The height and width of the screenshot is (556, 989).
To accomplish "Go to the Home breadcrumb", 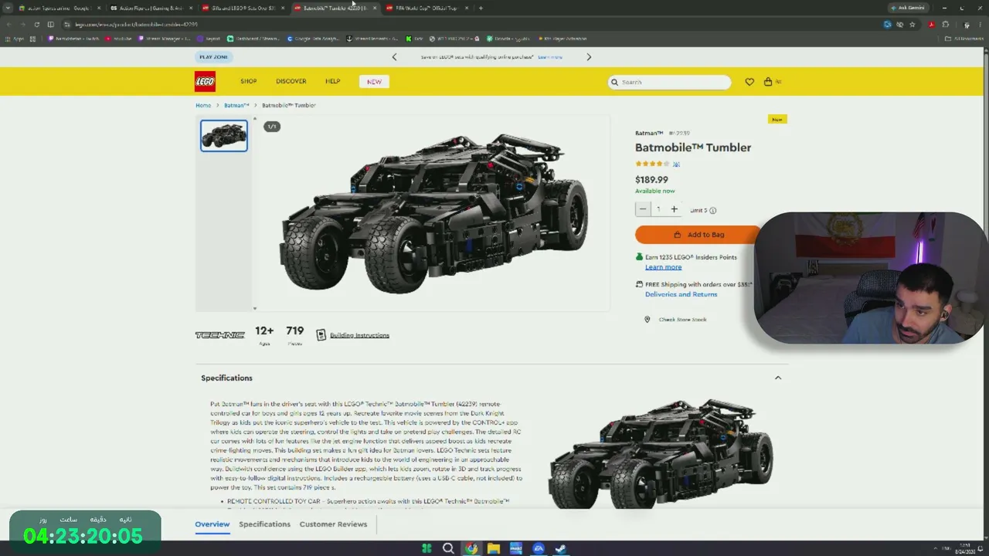I will tap(203, 105).
